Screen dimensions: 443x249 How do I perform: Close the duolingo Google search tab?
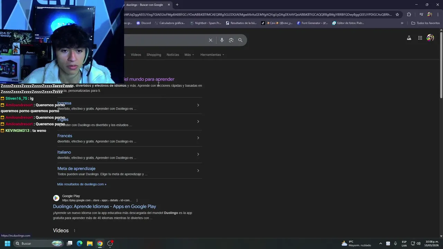(169, 5)
